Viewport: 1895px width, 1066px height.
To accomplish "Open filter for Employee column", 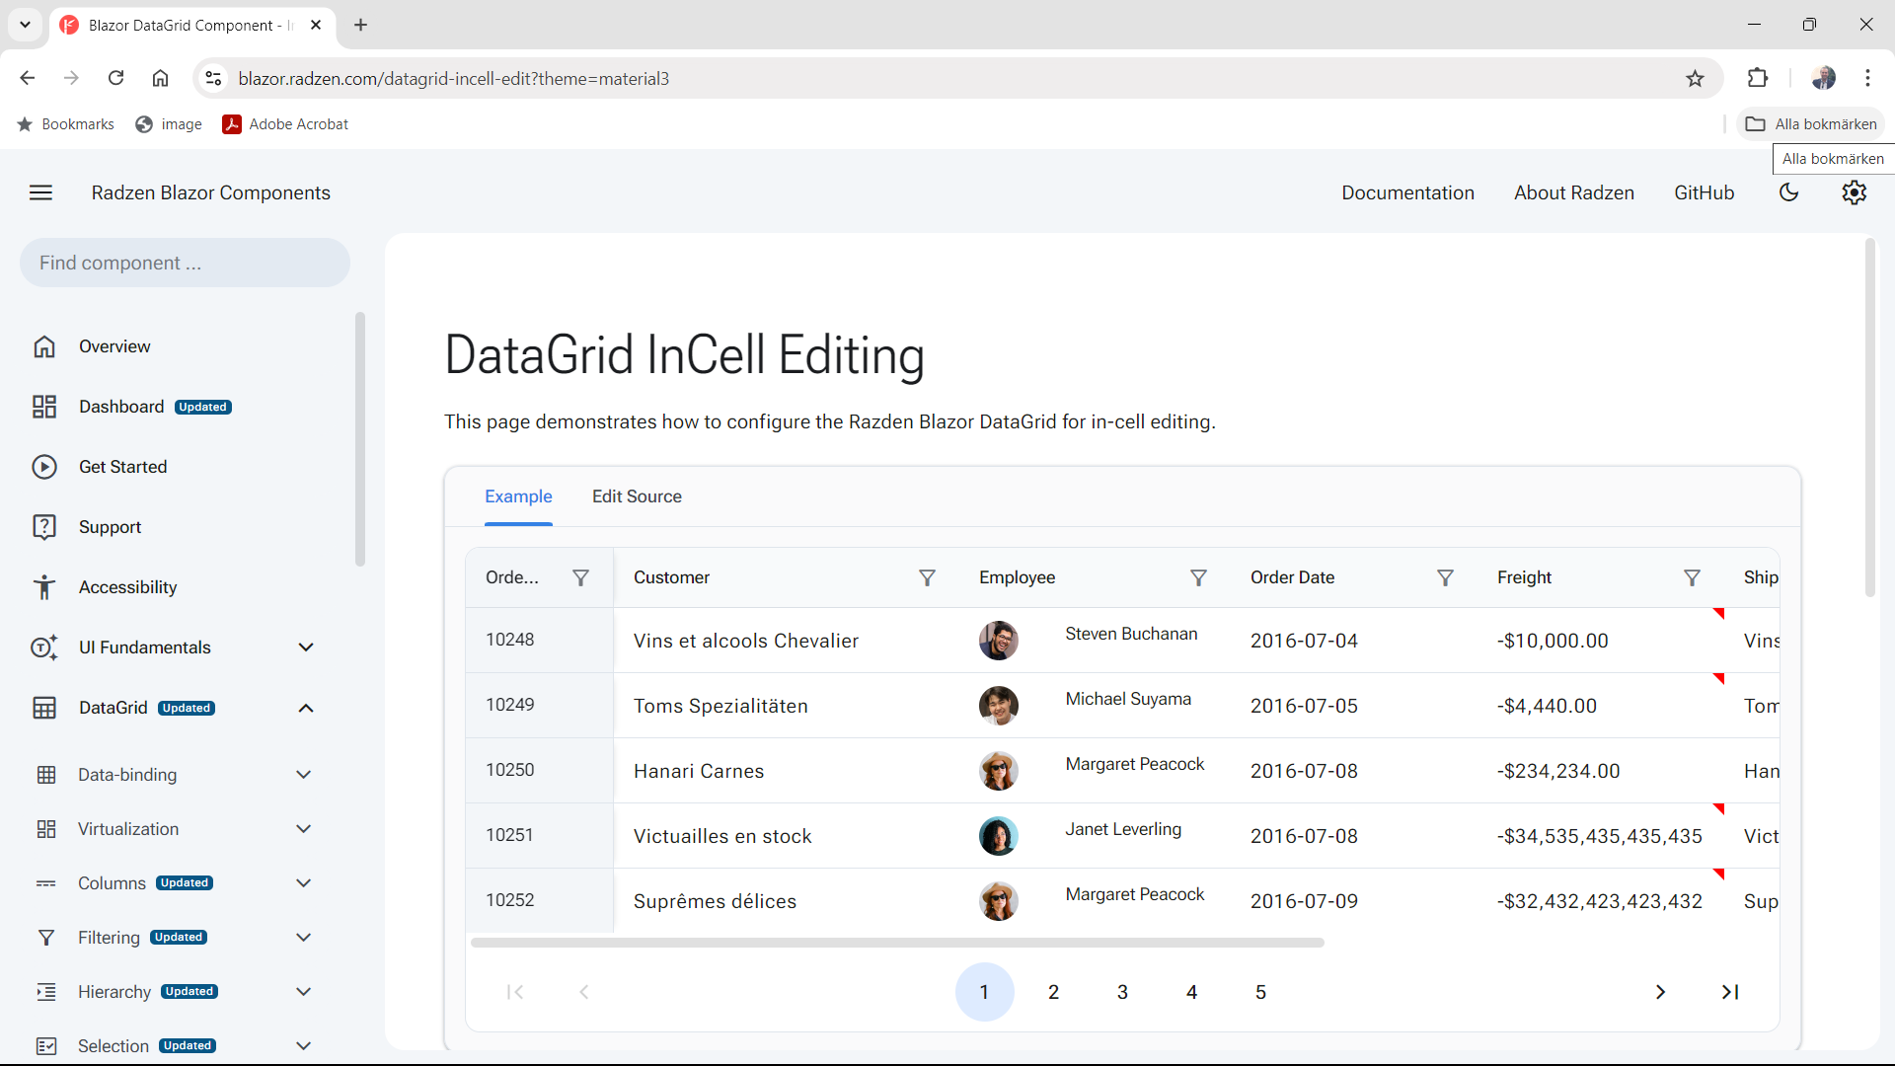I will tap(1198, 577).
